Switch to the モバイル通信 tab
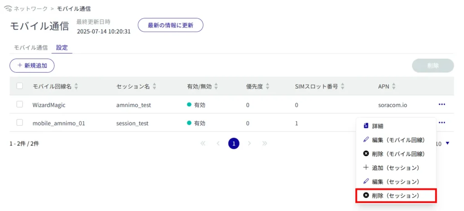 click(31, 47)
